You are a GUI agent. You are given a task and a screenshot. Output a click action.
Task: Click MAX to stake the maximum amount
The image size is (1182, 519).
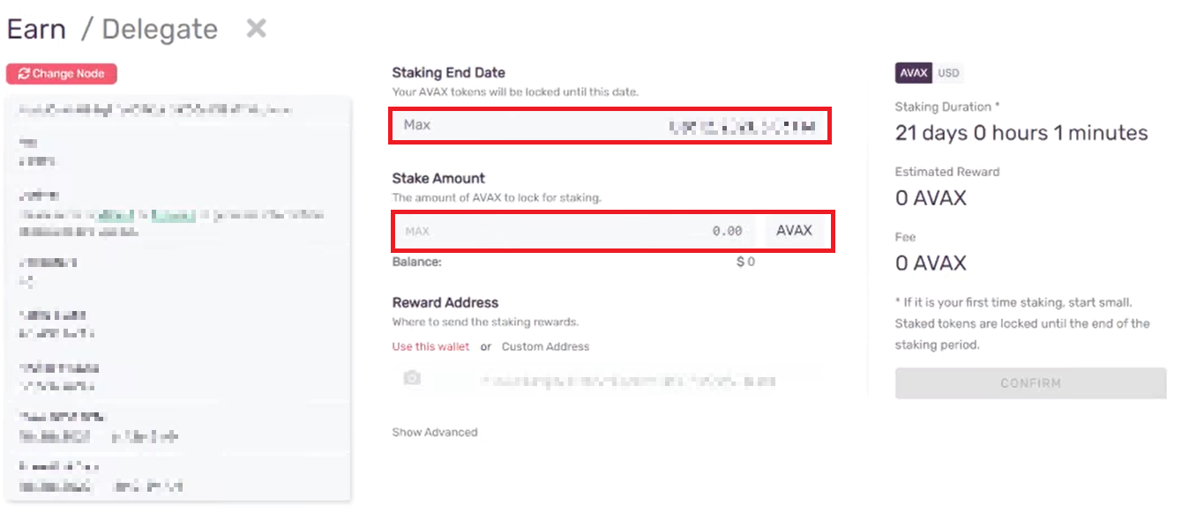pyautogui.click(x=418, y=231)
